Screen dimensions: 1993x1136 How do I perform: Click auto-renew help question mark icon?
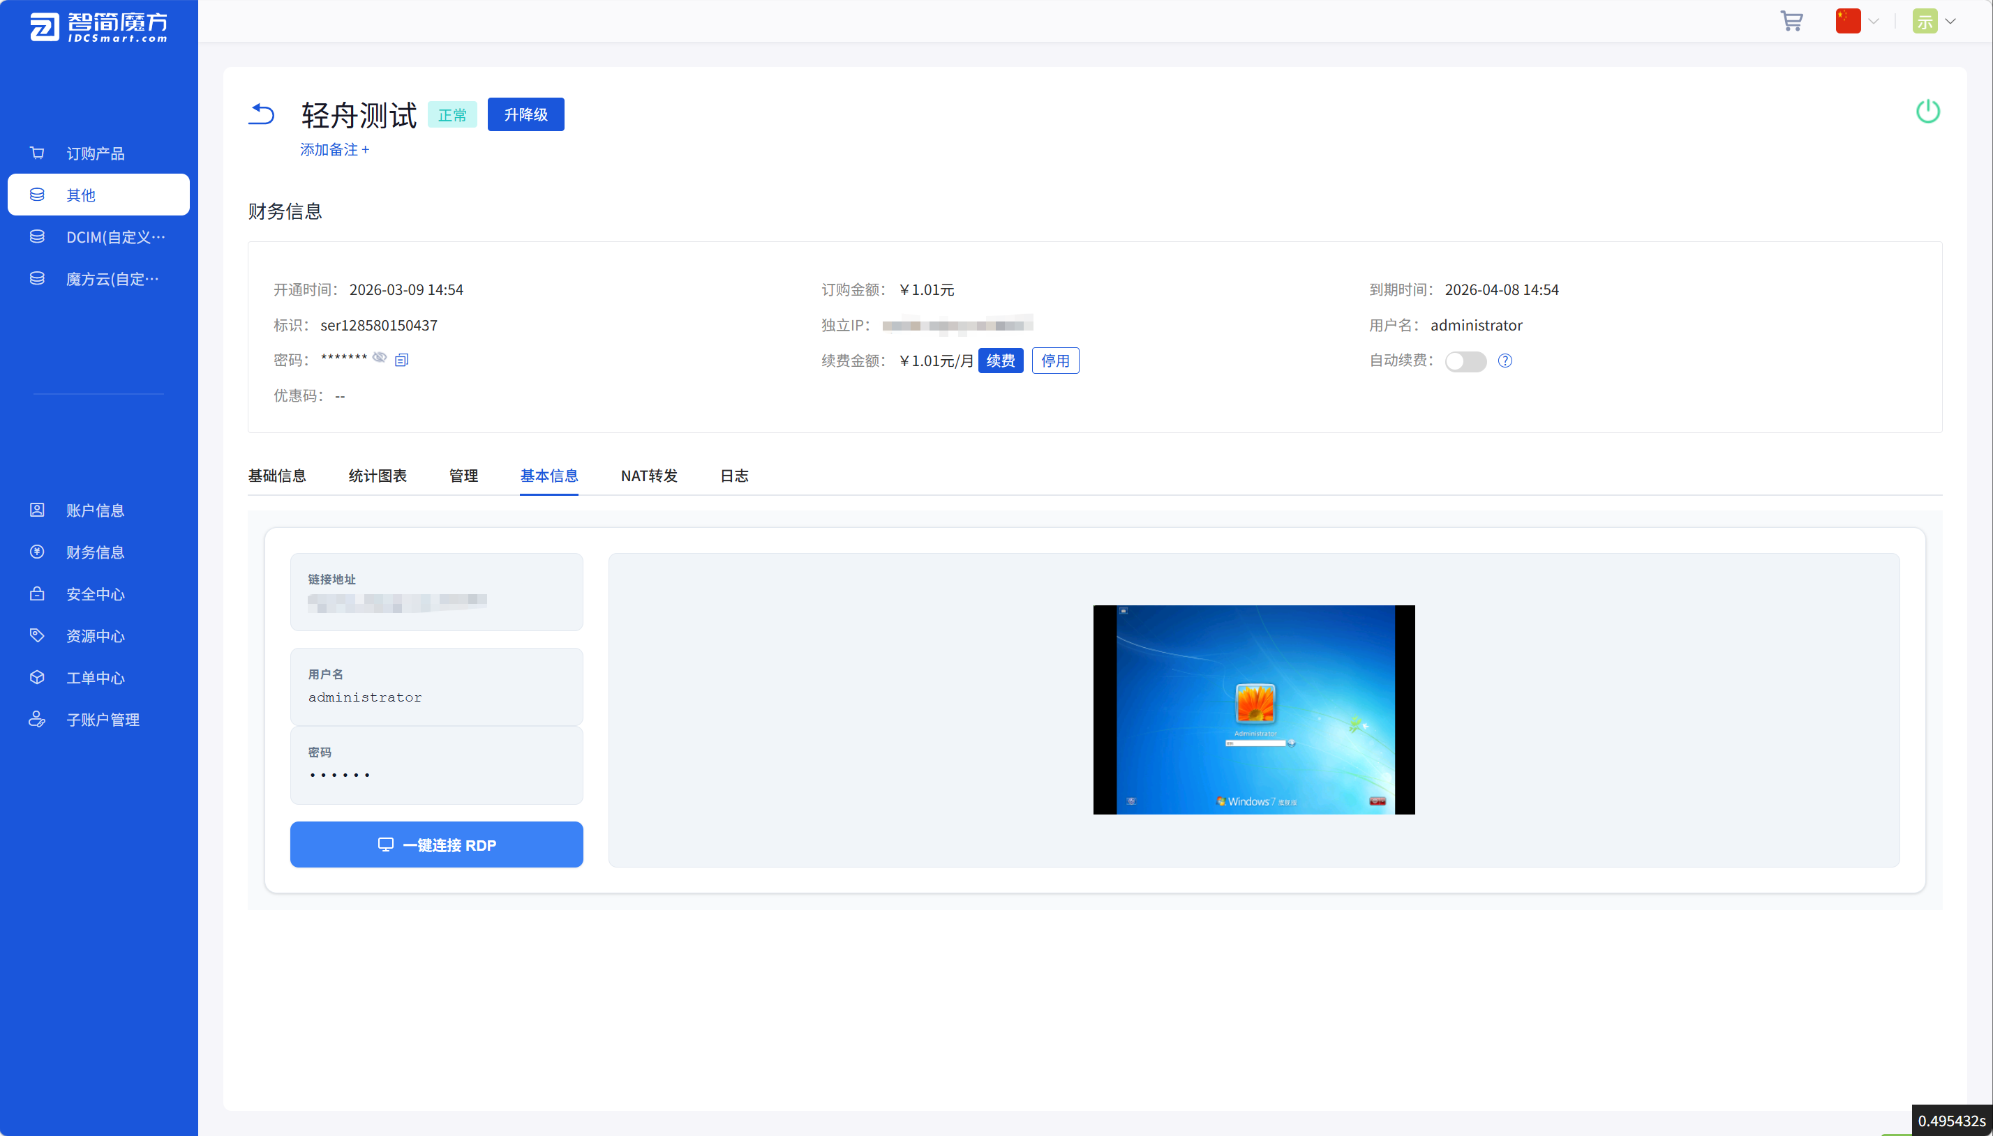(1505, 361)
